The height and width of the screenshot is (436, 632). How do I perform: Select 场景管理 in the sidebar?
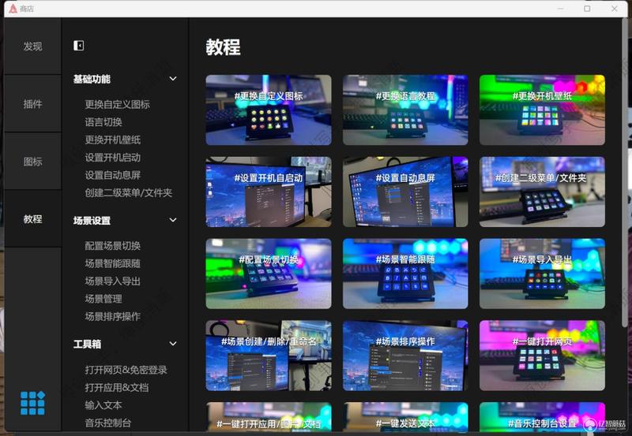pos(103,299)
